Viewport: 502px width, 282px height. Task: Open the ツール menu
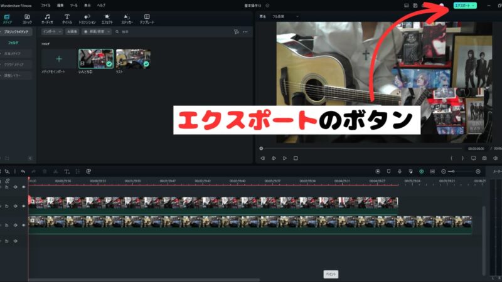pos(73,6)
